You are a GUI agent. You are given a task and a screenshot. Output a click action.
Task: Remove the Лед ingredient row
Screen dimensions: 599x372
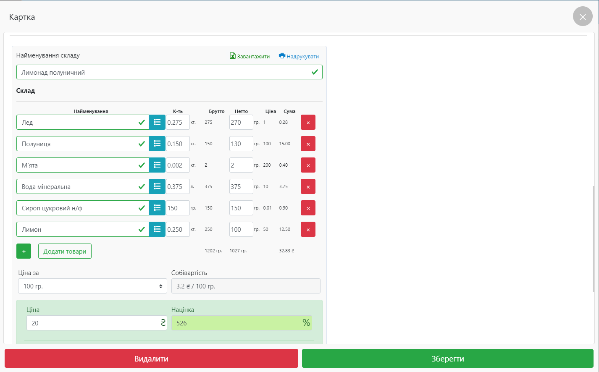pos(308,123)
